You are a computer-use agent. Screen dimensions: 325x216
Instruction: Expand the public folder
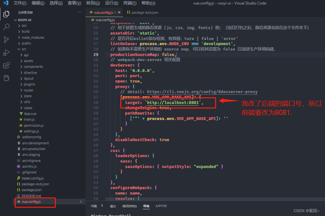coord(19,43)
